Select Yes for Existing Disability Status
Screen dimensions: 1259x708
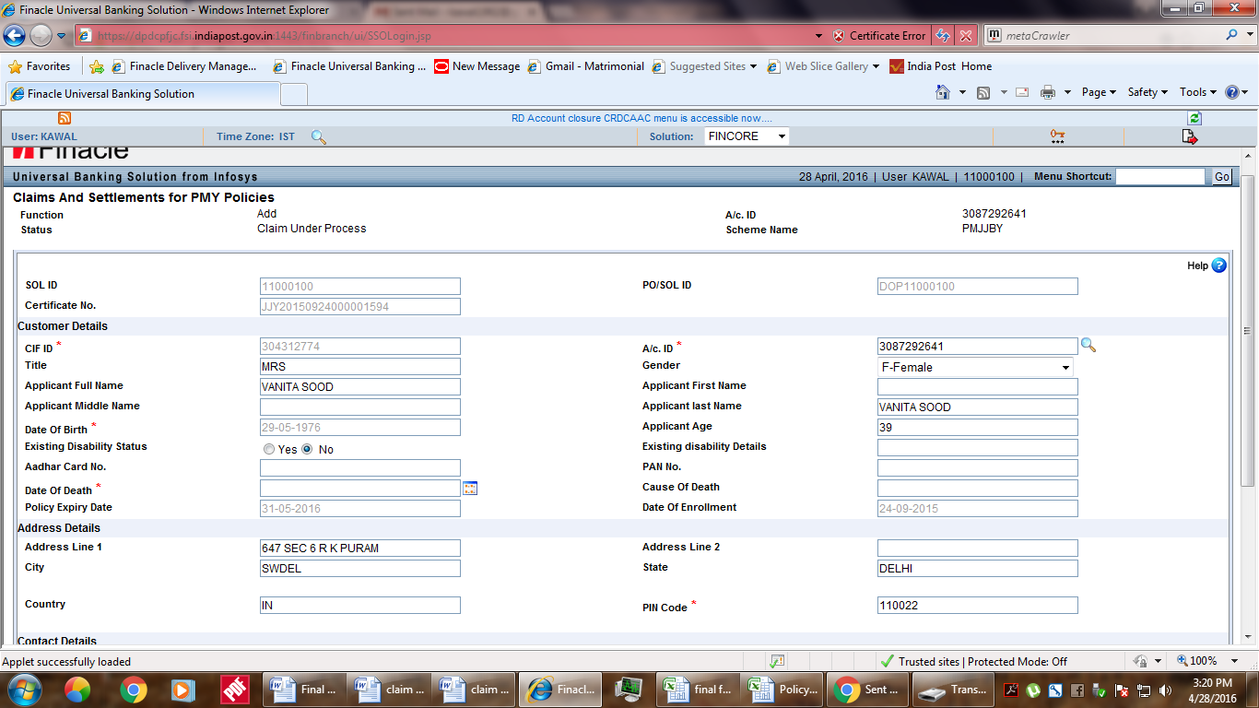(269, 450)
